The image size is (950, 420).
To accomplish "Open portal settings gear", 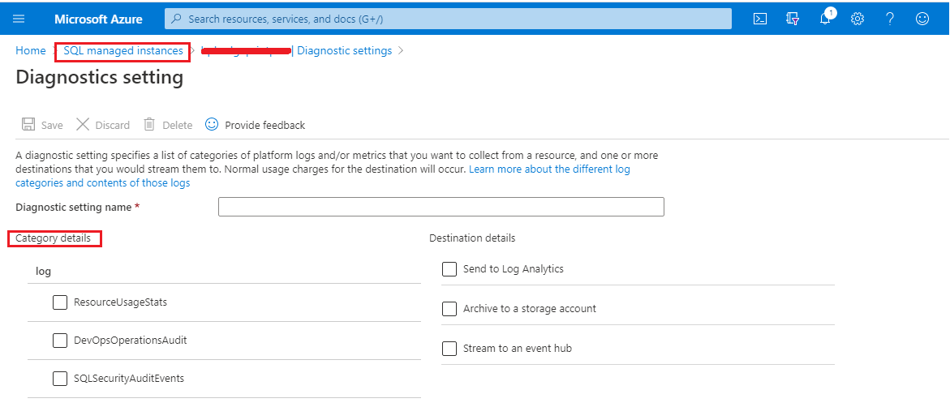I will (x=858, y=19).
